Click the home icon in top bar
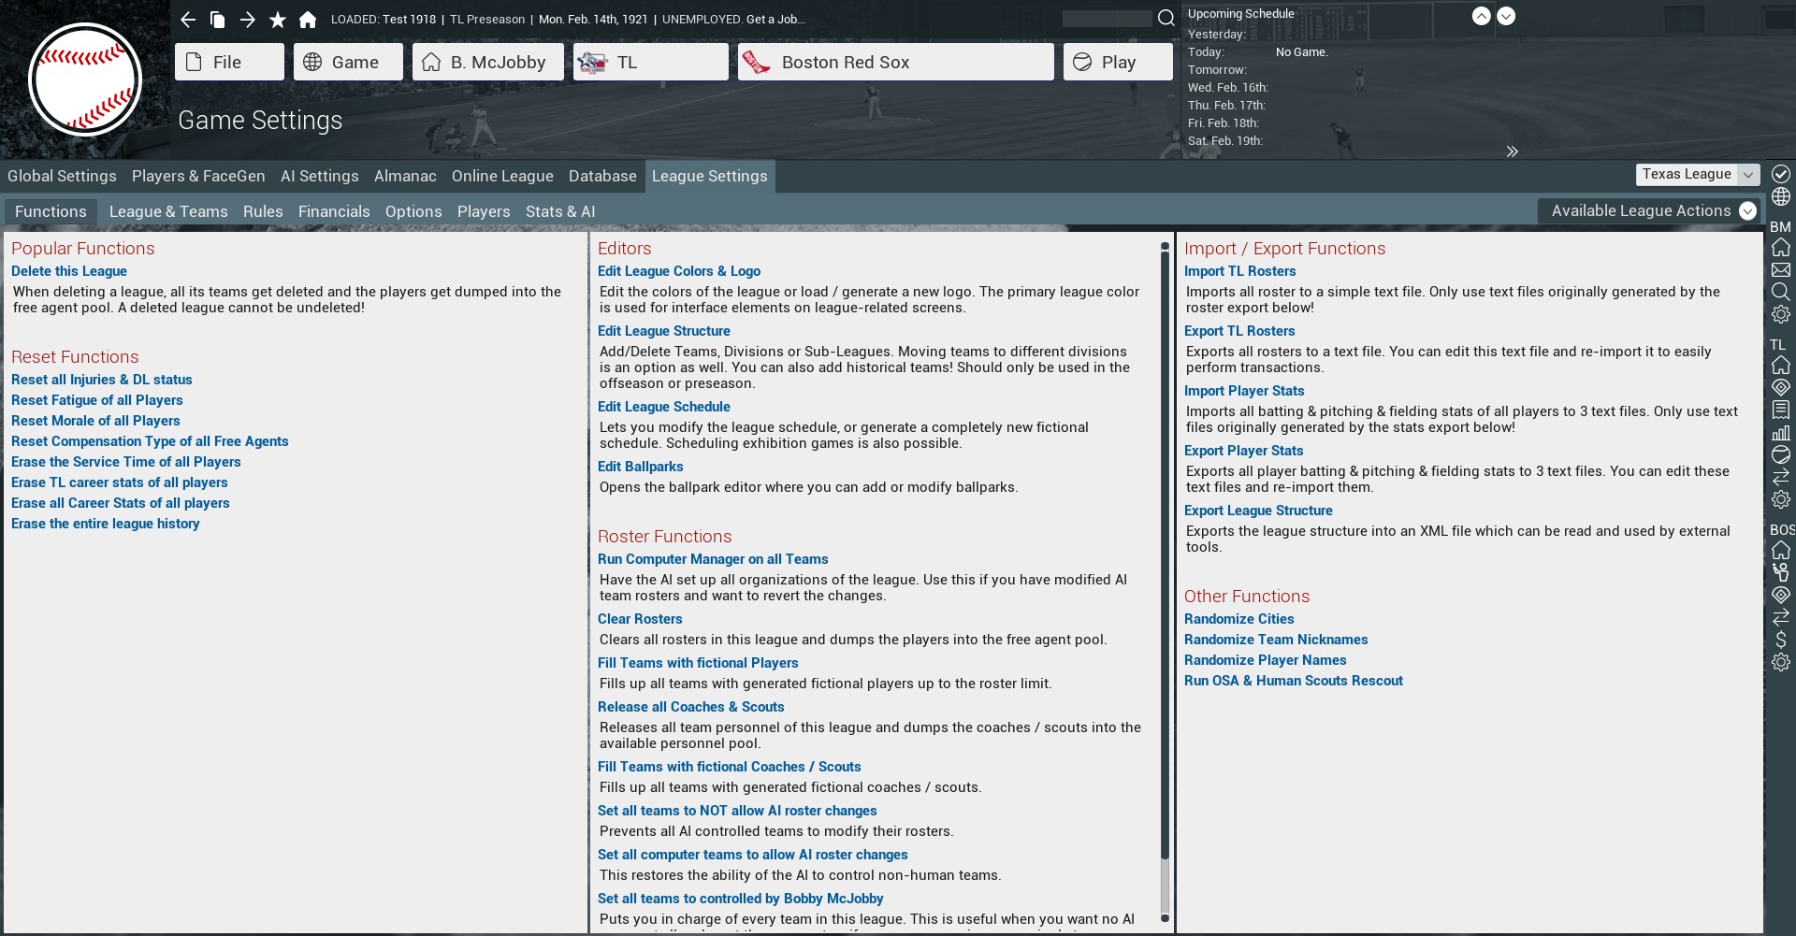1796x936 pixels. [308, 20]
